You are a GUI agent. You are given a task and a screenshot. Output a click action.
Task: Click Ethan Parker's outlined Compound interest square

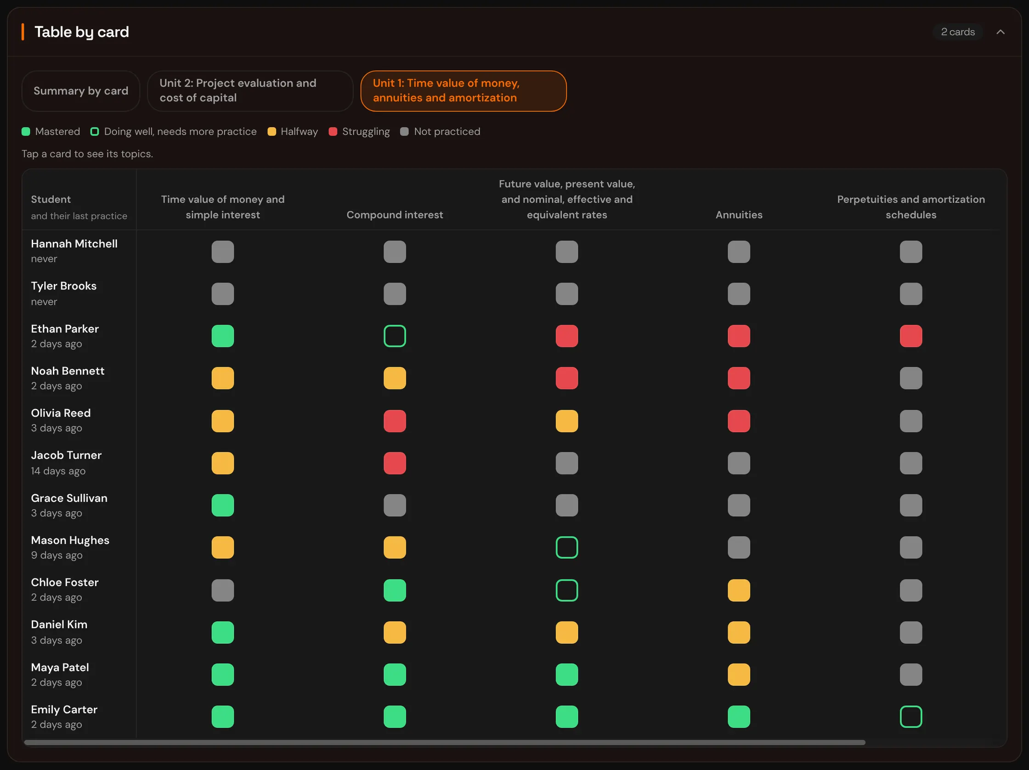coord(395,336)
